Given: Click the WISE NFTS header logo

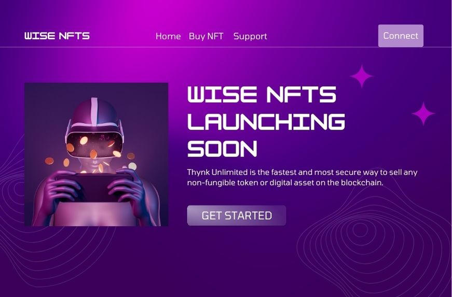Looking at the screenshot, I should pyautogui.click(x=57, y=36).
